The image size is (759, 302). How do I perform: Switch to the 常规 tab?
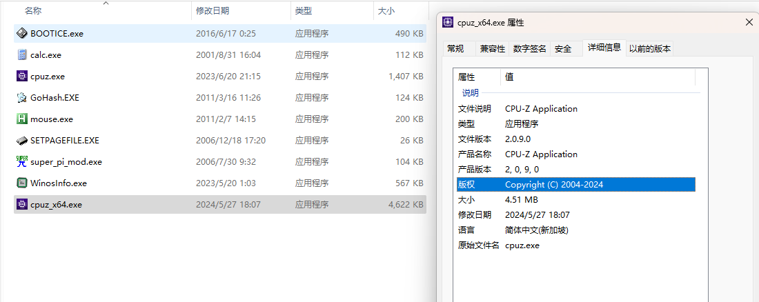(455, 48)
